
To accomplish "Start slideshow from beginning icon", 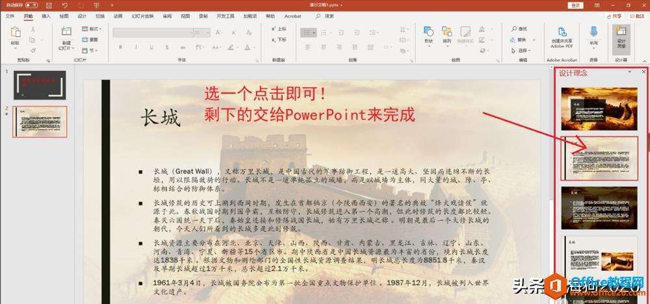I will point(97,5).
